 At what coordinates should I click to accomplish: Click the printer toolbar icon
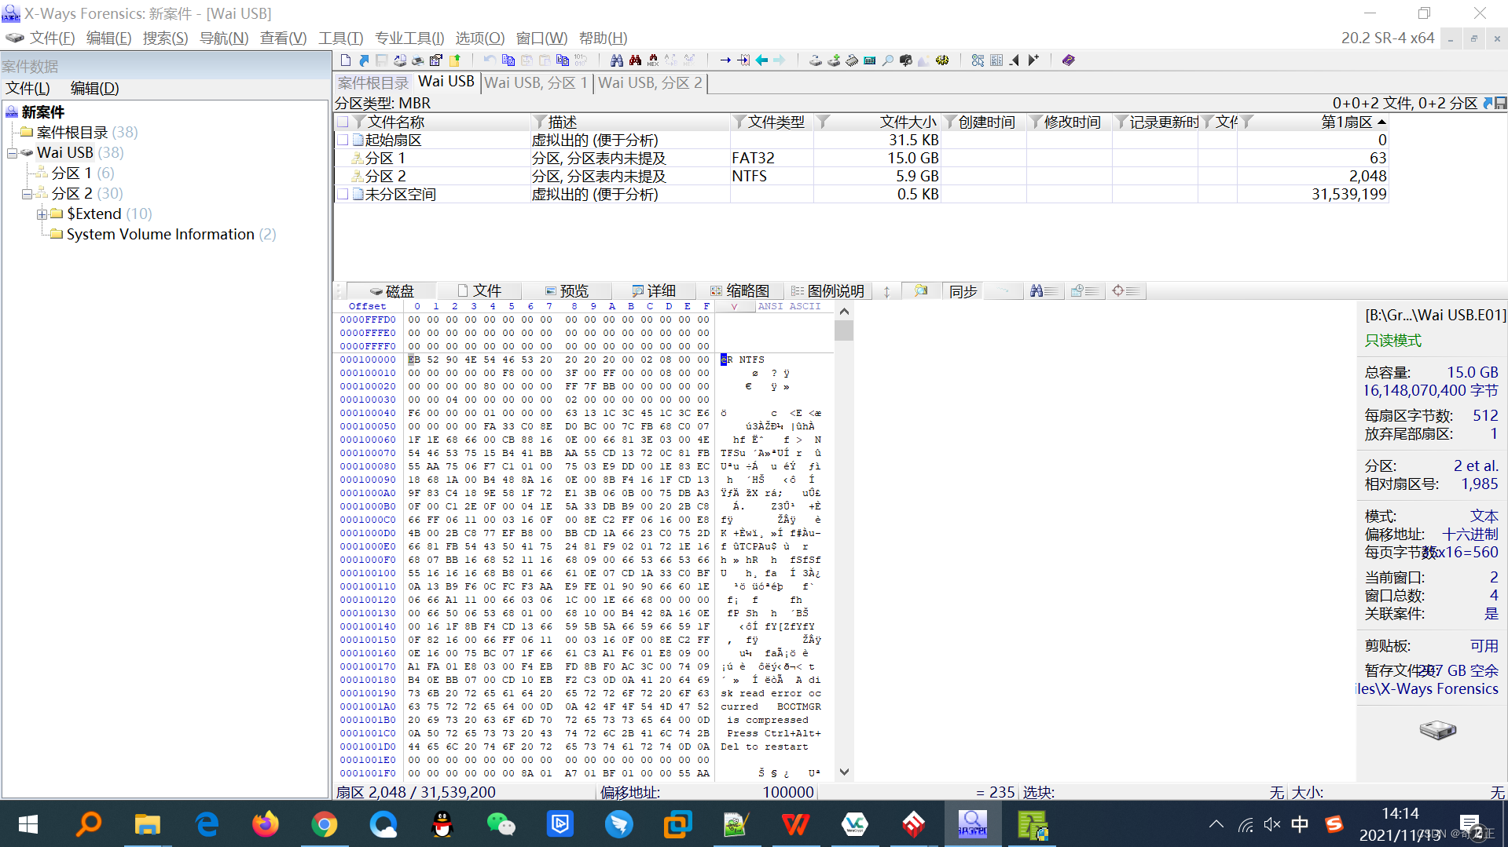(417, 60)
